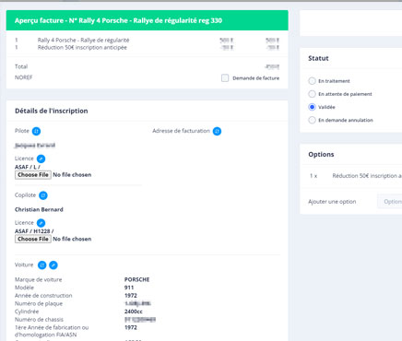
Task: Click Choose File under the copilot's licence
Action: (33, 239)
